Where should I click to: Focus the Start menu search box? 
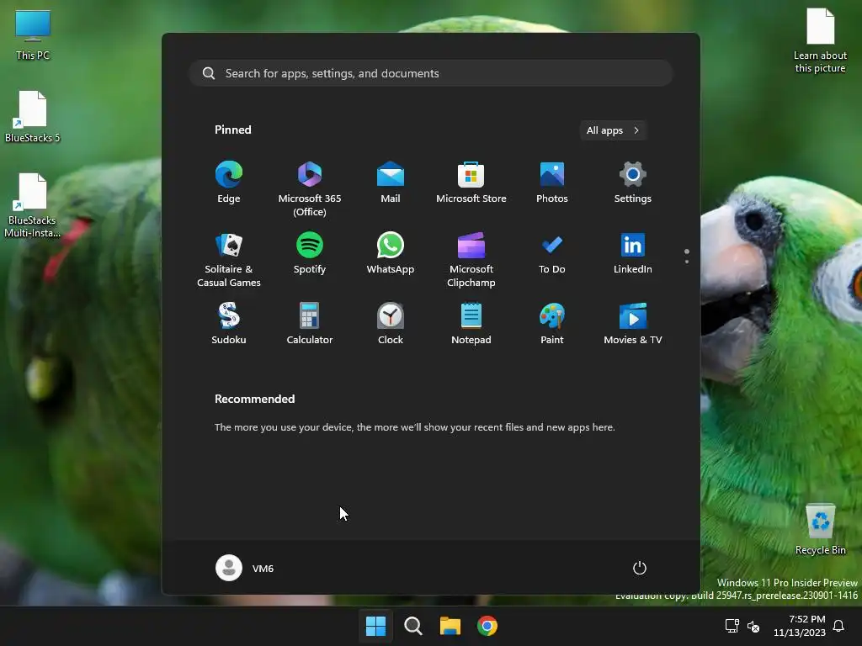[431, 73]
